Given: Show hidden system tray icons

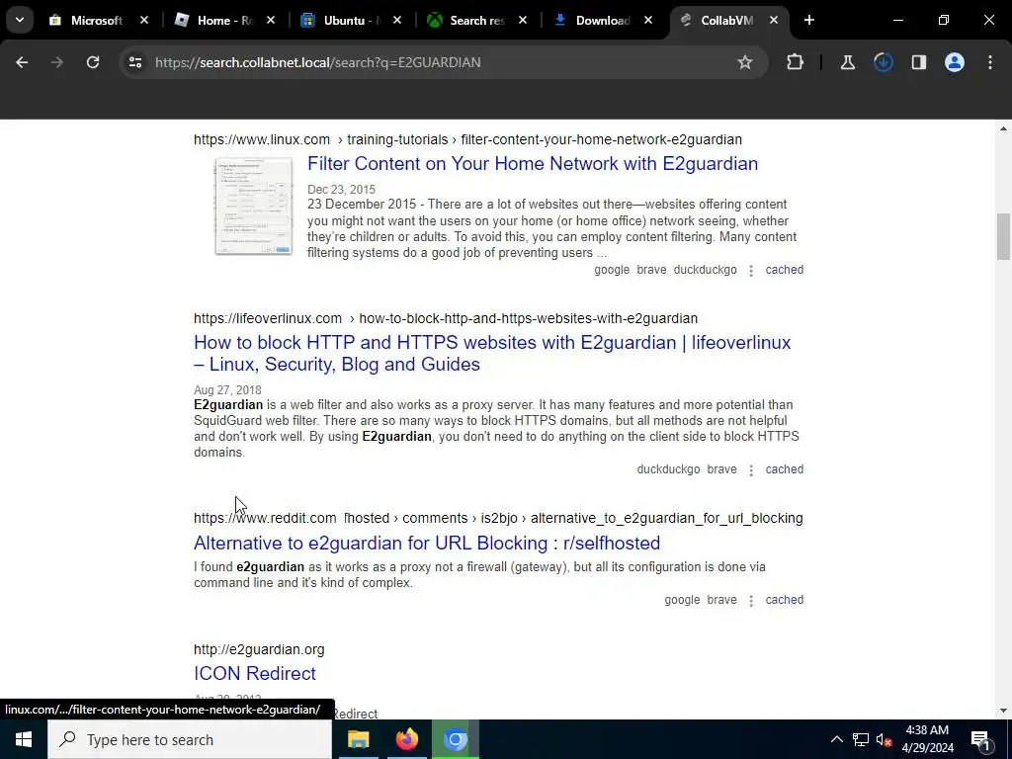Looking at the screenshot, I should [836, 739].
